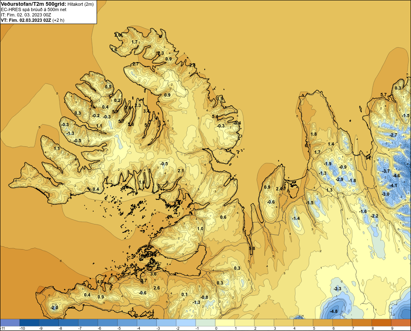Click the '-2.0' temperature reading on the map
The image size is (411, 331).
click(x=54, y=308)
